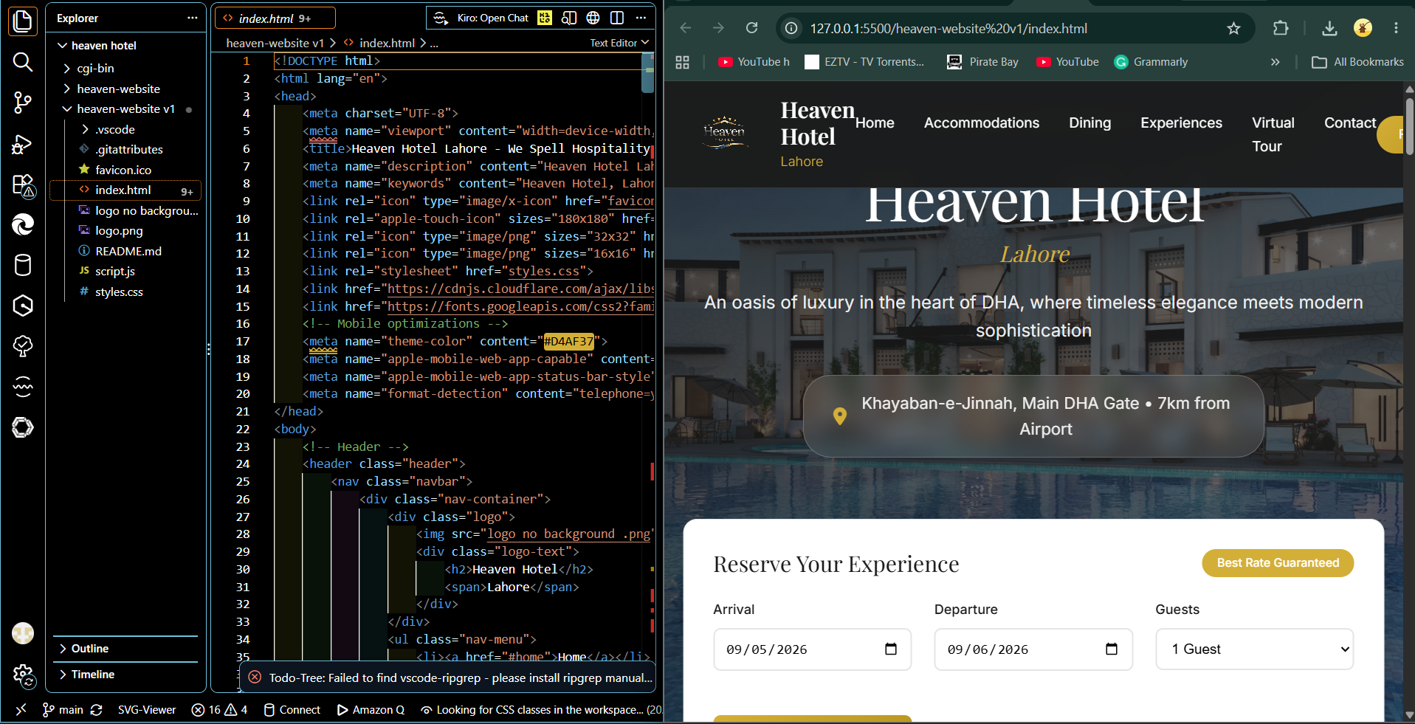Open the Extensions view
Screen dimensions: 1415x724
coord(23,185)
